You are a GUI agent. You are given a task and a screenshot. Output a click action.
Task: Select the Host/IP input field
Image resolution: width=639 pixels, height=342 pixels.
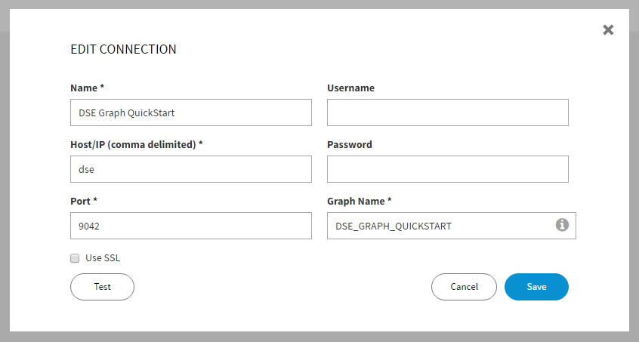click(x=191, y=169)
